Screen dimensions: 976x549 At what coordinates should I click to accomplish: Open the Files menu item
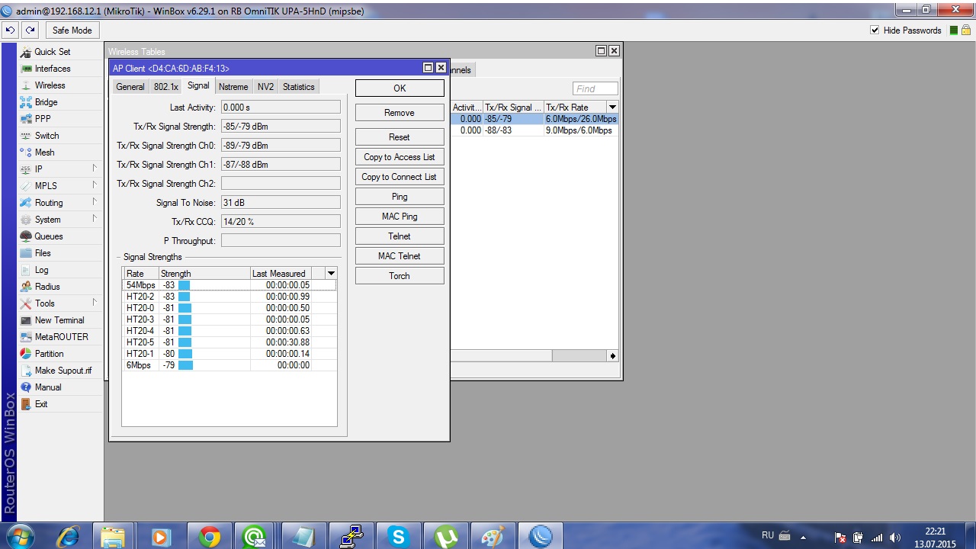tap(43, 253)
